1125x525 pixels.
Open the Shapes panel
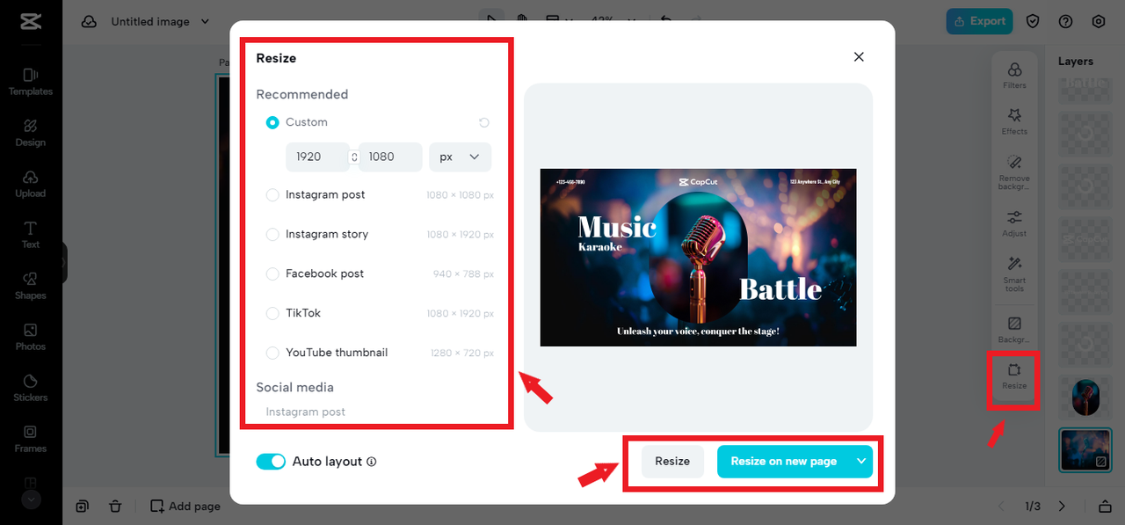pyautogui.click(x=31, y=286)
